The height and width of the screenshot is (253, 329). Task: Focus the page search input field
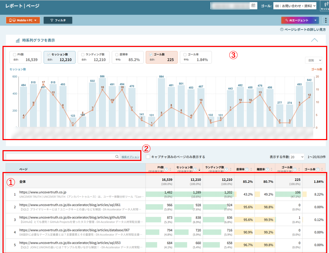point(61,157)
